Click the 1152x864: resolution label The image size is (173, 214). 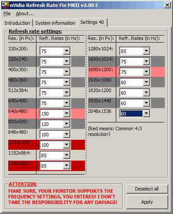20,153
